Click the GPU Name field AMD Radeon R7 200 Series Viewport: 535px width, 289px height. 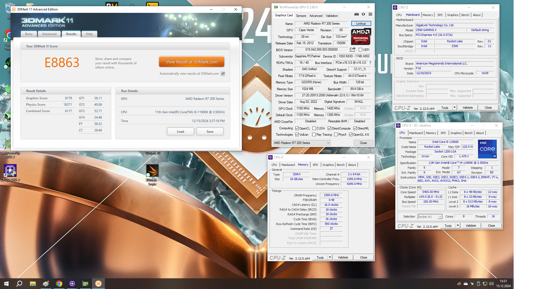coord(322,24)
